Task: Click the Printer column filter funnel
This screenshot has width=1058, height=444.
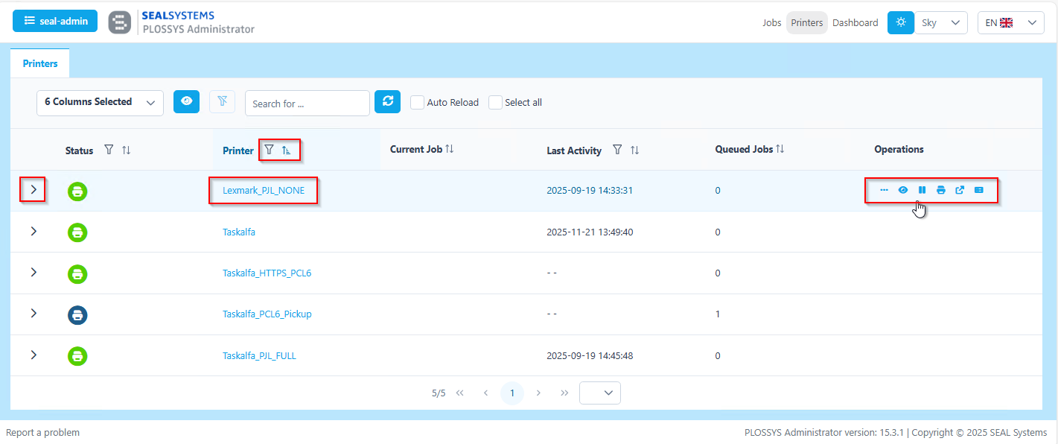Action: [270, 150]
